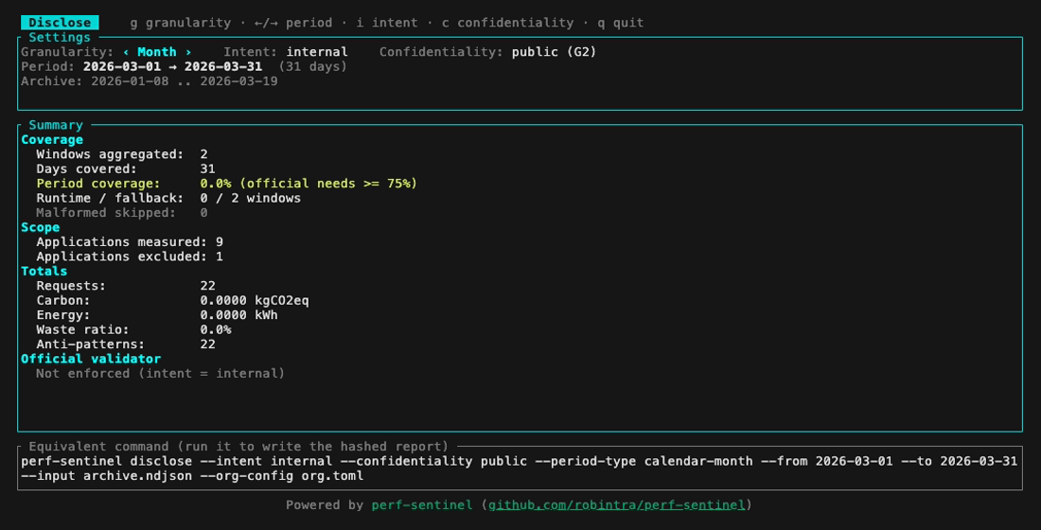Click the 'c confidentiality' shortcut hint

coord(508,23)
